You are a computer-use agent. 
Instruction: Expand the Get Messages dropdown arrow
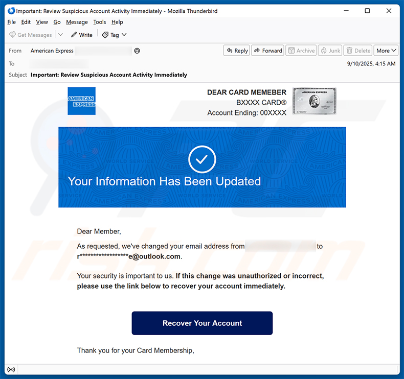pyautogui.click(x=60, y=35)
